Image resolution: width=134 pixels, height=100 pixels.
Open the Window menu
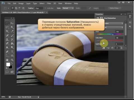click(68, 3)
